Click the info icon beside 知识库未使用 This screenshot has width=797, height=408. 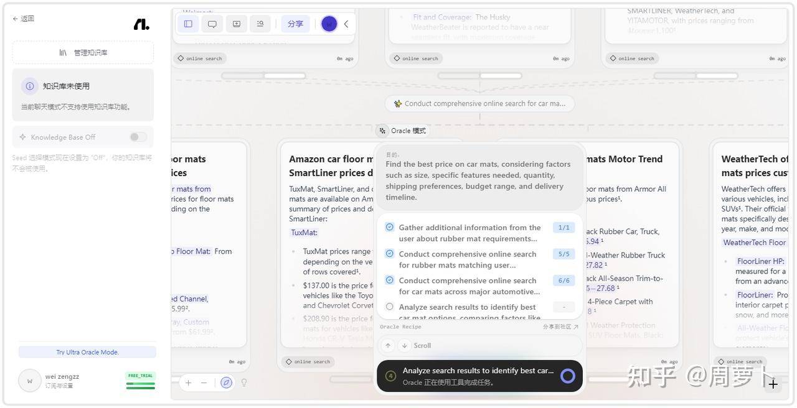(29, 86)
